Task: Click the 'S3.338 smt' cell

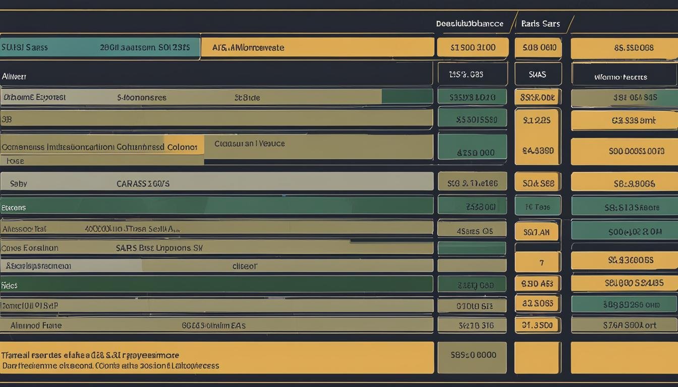Action: (x=624, y=120)
